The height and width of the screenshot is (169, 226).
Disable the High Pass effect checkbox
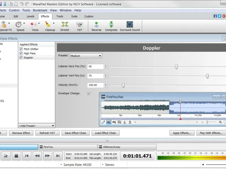point(21,53)
